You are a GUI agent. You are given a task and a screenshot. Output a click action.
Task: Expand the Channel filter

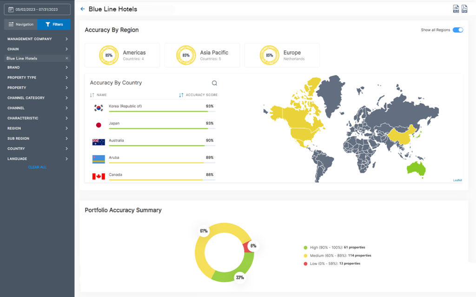[37, 108]
